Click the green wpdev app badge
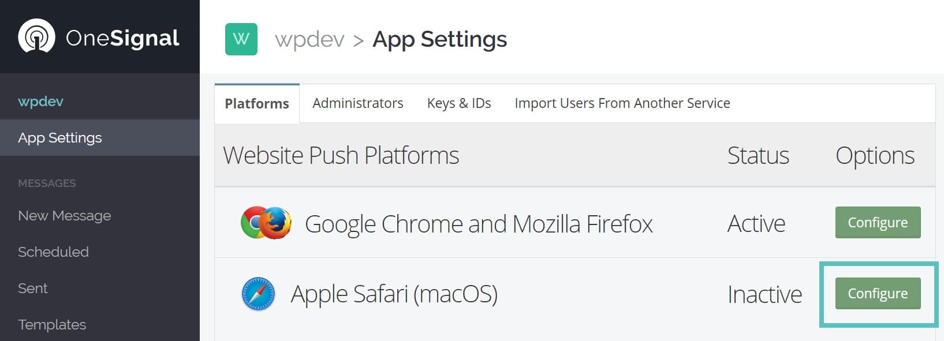The image size is (944, 341). [x=241, y=39]
